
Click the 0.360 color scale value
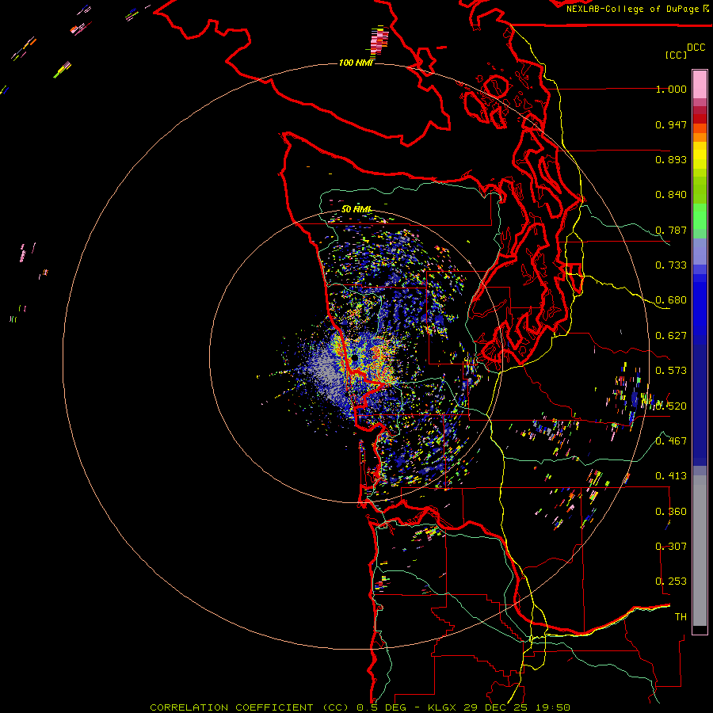point(671,511)
